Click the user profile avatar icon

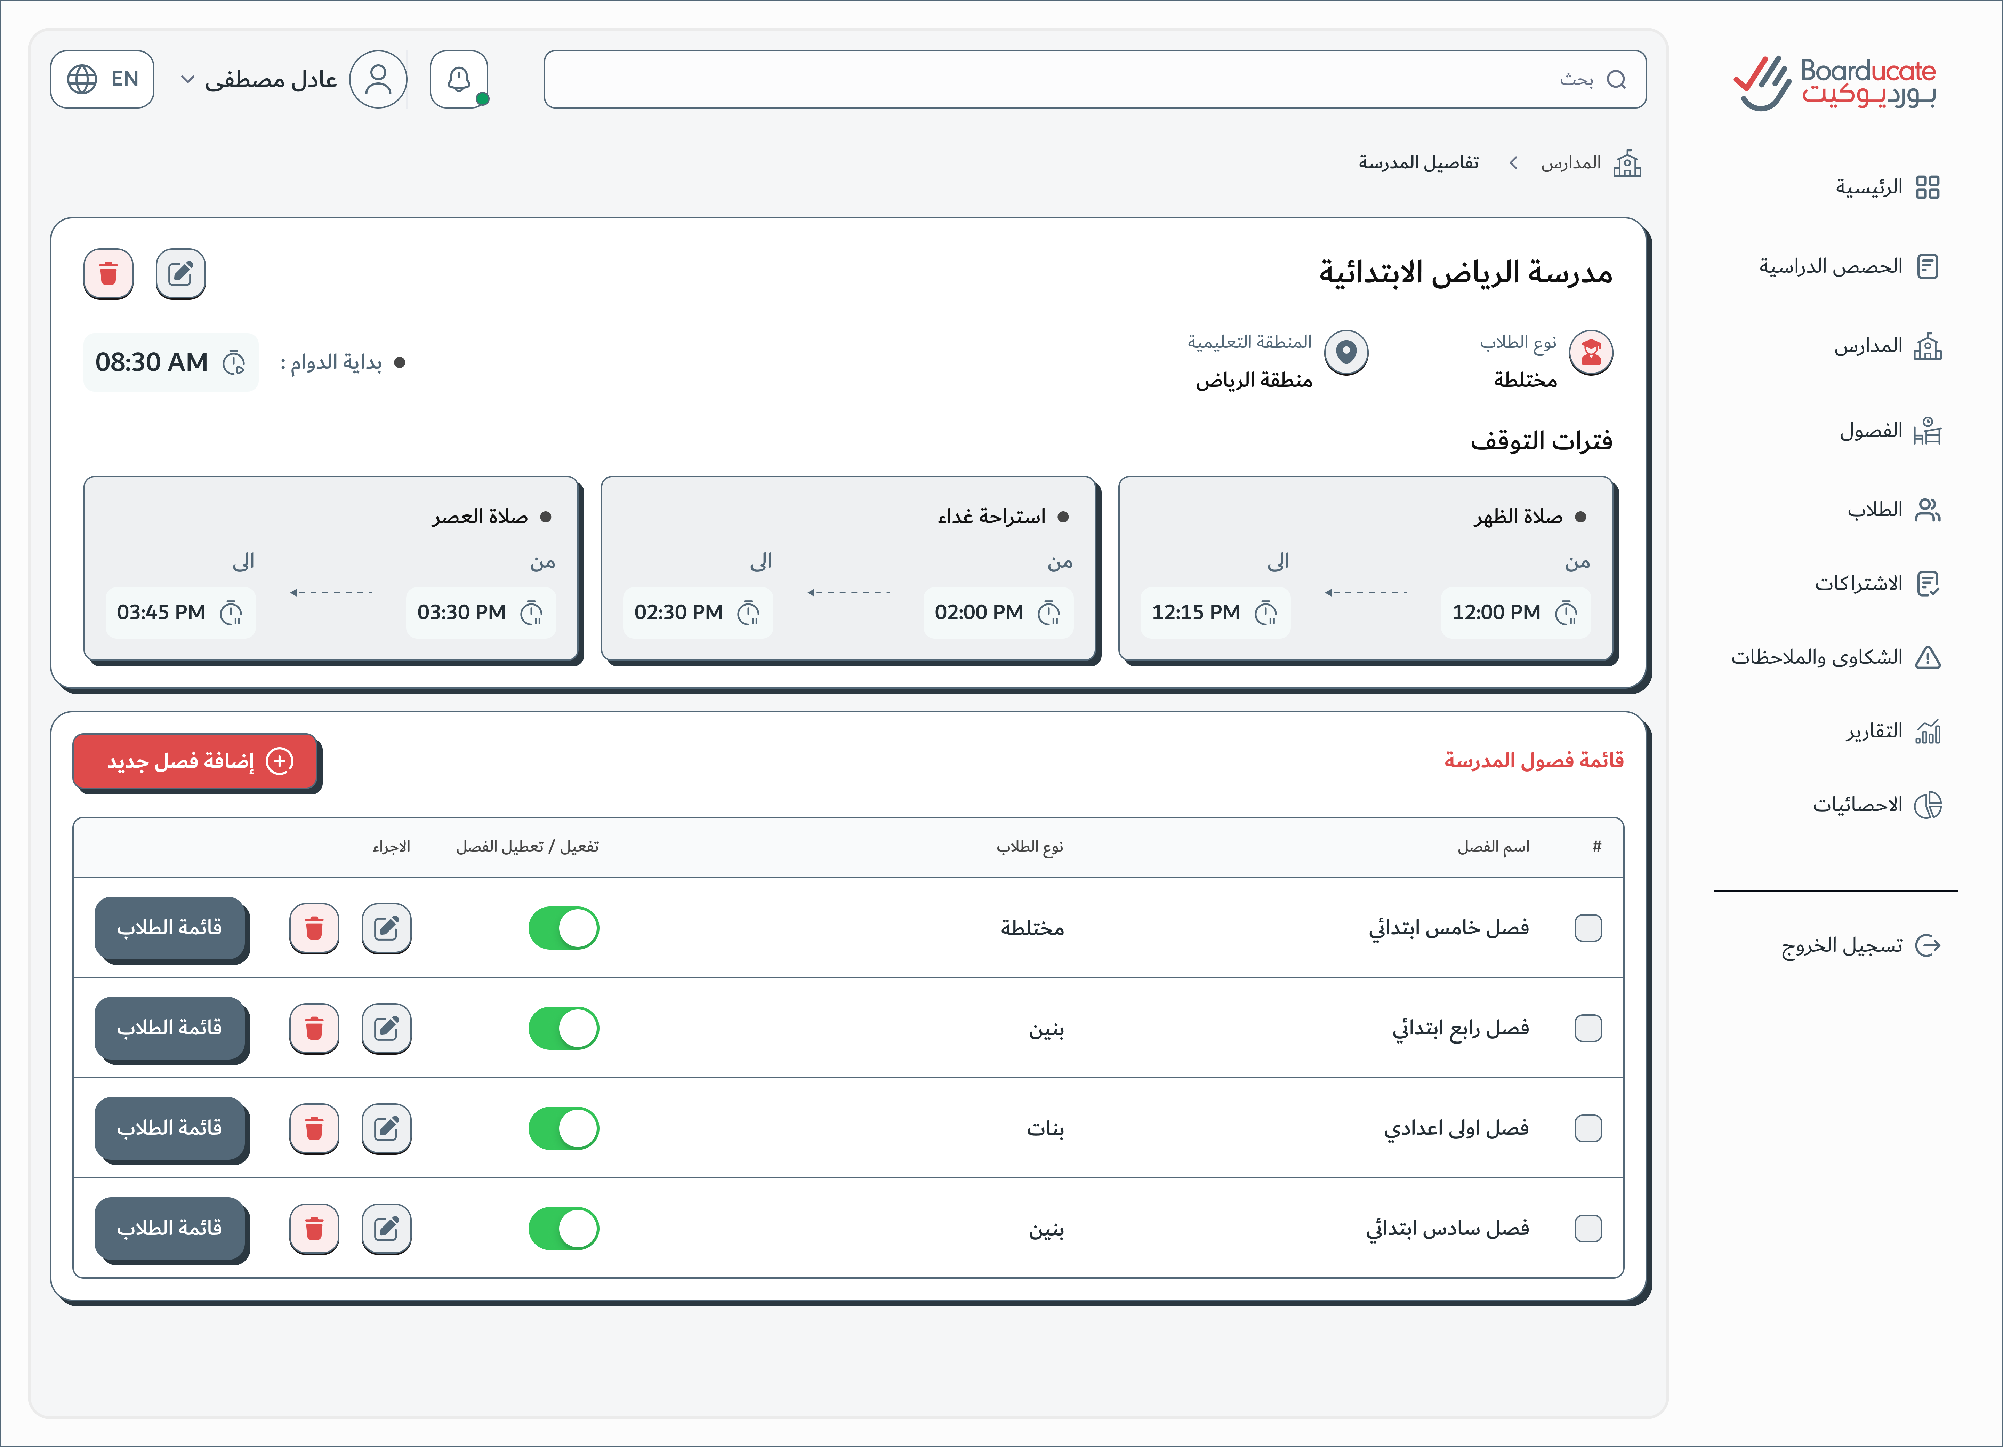click(378, 80)
